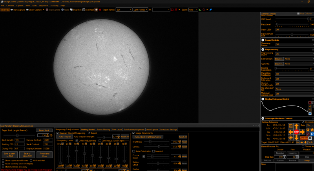Image resolution: width=314 pixels, height=171 pixels.
Task: Click the selection area rectangle icon in toolbar
Action: 172,9
